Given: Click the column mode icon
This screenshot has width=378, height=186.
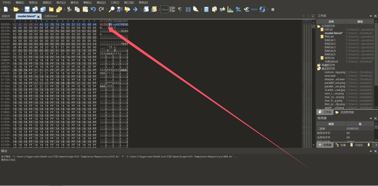Looking at the screenshot, I should [x=188, y=9].
